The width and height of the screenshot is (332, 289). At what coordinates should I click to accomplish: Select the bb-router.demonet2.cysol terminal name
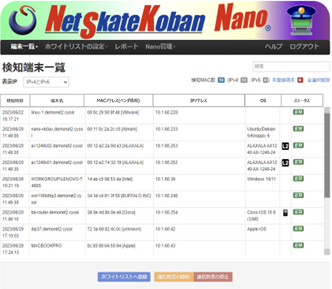click(x=55, y=212)
